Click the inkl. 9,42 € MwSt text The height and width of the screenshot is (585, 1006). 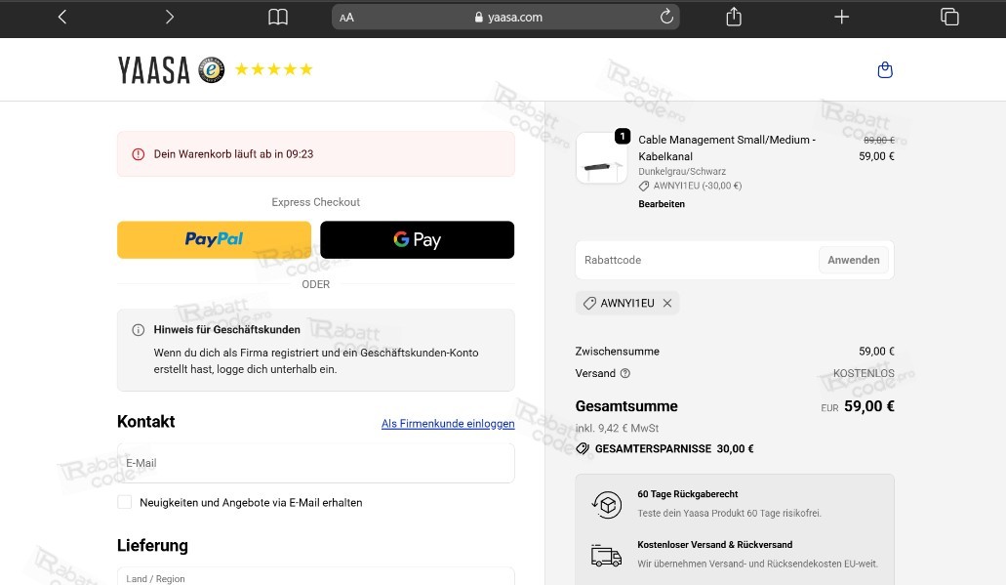tap(618, 429)
